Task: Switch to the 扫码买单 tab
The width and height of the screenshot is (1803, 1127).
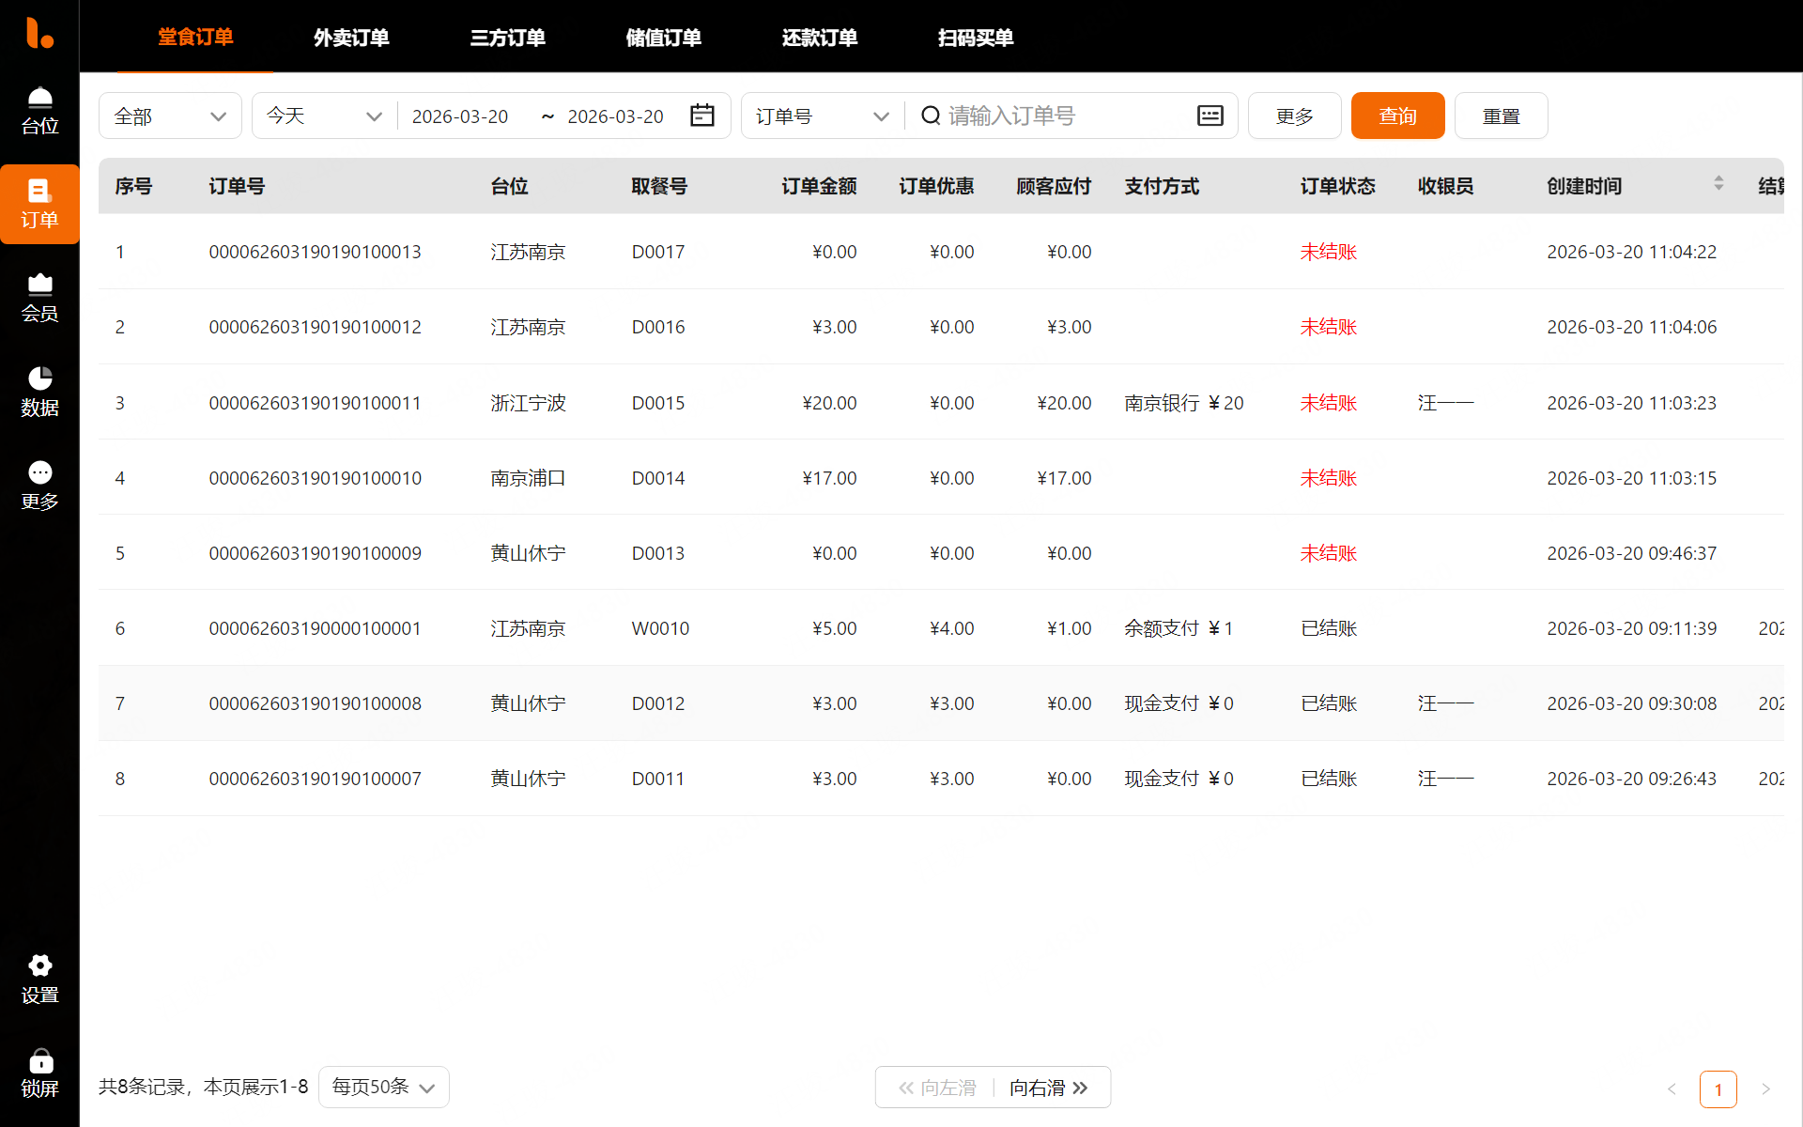Action: (975, 38)
